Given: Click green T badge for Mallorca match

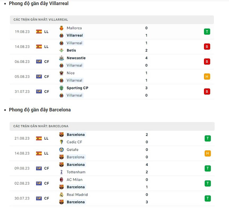Looking at the screenshot, I should 207,32.
